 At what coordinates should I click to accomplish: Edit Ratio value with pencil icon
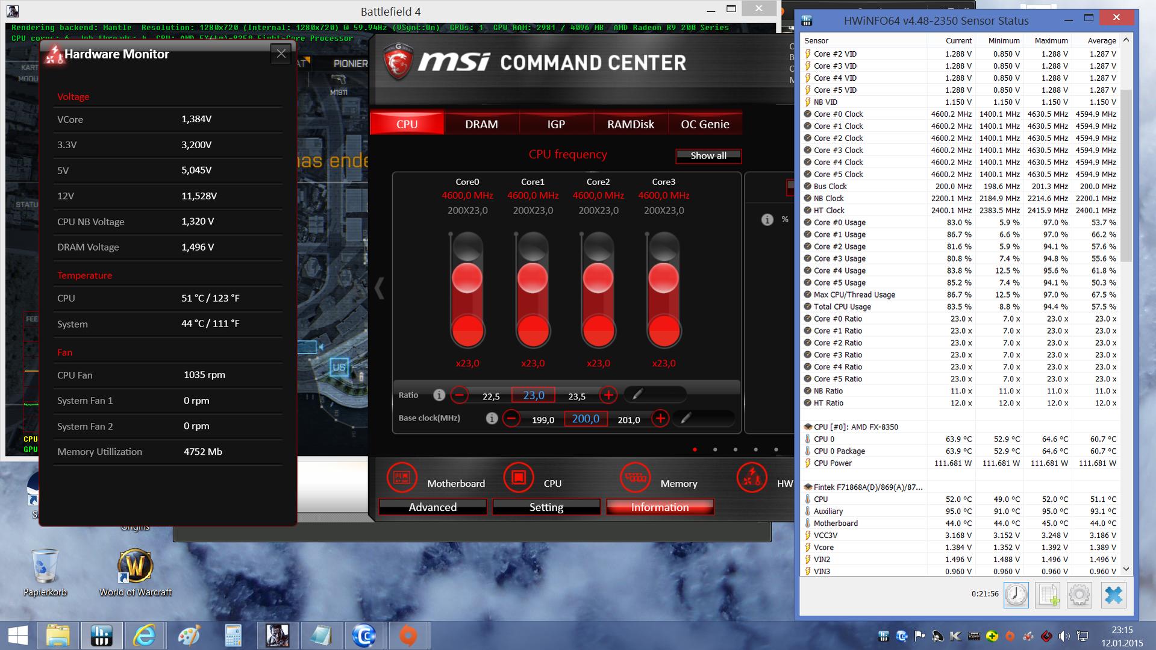point(637,395)
